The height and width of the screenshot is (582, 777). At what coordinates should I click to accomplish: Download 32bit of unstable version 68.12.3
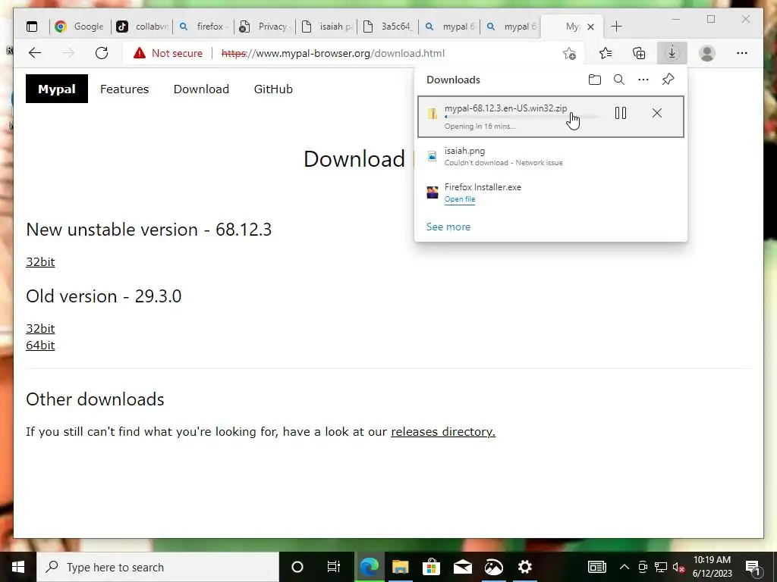40,261
